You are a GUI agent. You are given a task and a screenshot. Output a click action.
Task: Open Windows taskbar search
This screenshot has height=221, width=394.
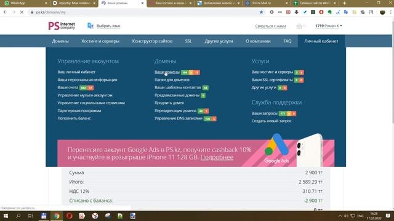pyautogui.click(x=18, y=215)
